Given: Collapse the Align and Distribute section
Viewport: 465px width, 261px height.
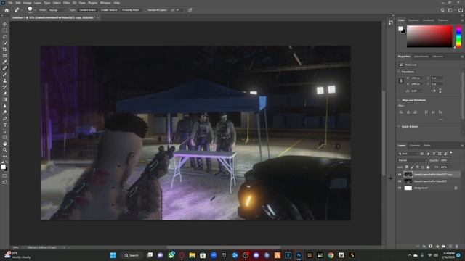Looking at the screenshot, I should click(399, 100).
